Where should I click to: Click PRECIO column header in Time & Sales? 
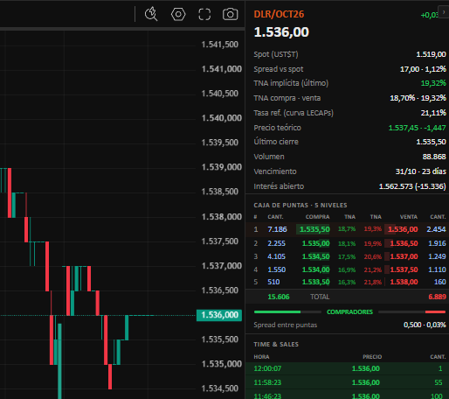tap(372, 357)
